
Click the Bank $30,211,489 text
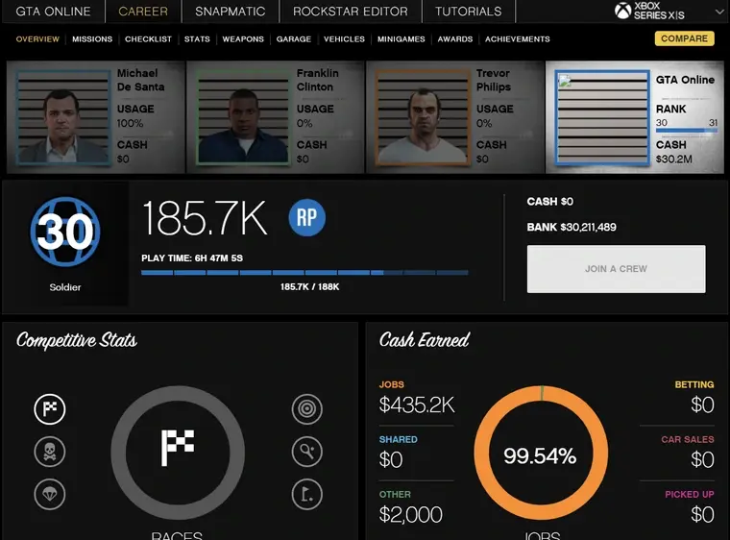click(572, 227)
